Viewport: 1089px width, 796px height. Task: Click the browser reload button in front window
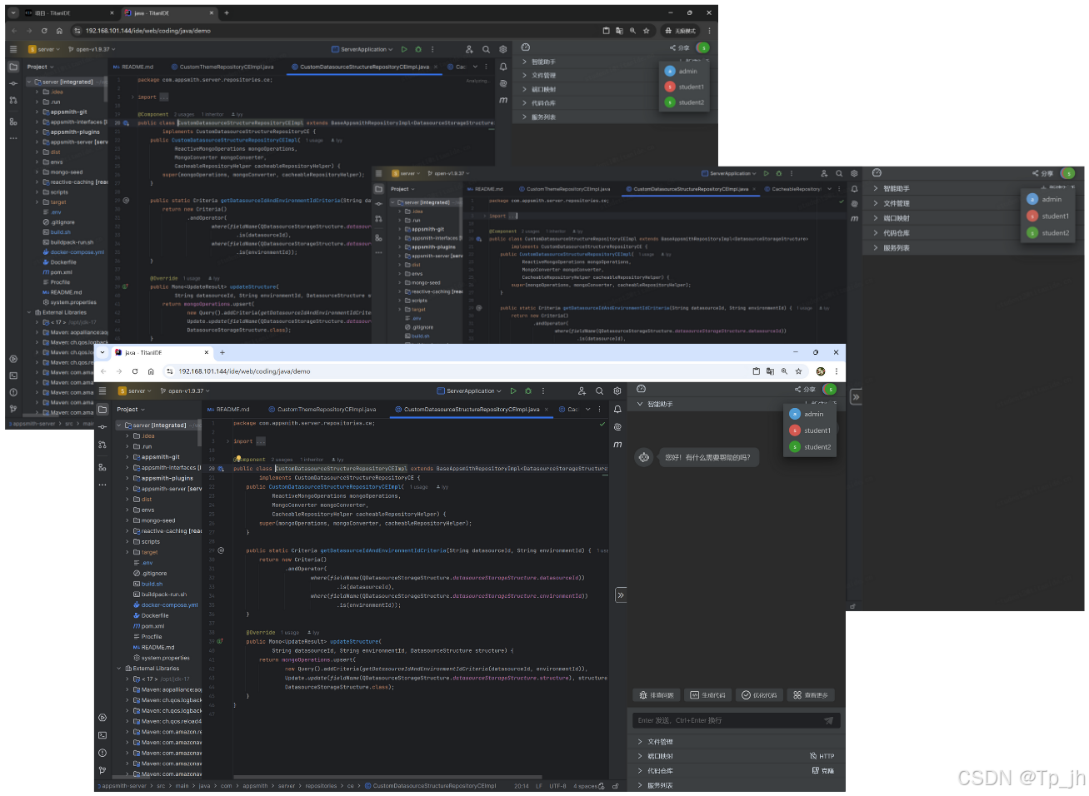pos(135,371)
